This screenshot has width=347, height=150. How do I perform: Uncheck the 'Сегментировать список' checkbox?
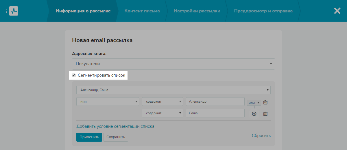click(74, 75)
